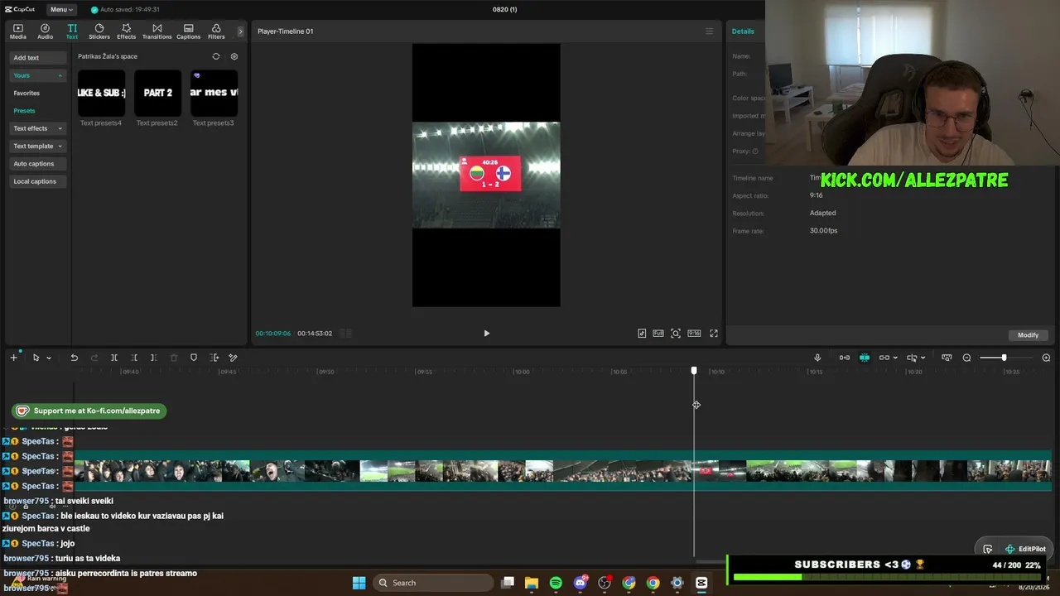Viewport: 1060px width, 596px height.
Task: Zoom in the timeline
Action: coord(1046,358)
